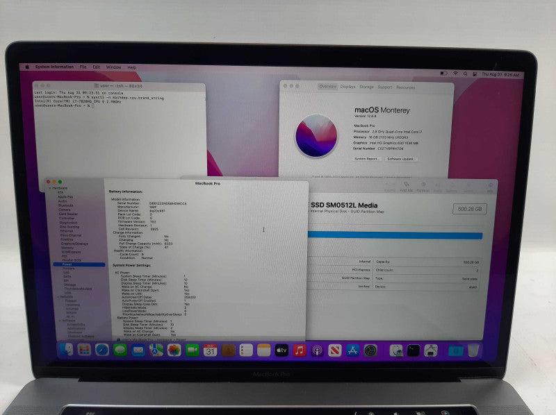The height and width of the screenshot is (415, 556).
Task: Open Maps from the Dock
Action: point(156,350)
